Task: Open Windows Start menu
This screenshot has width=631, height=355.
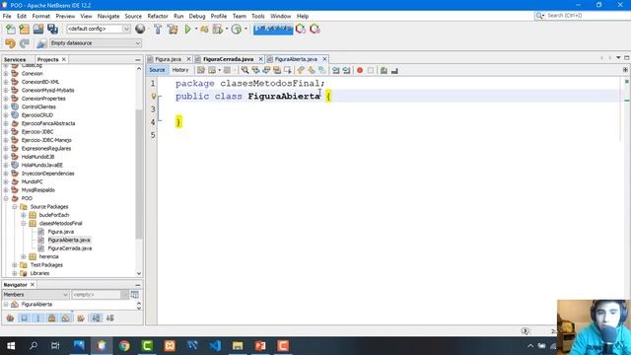Action: (11, 346)
